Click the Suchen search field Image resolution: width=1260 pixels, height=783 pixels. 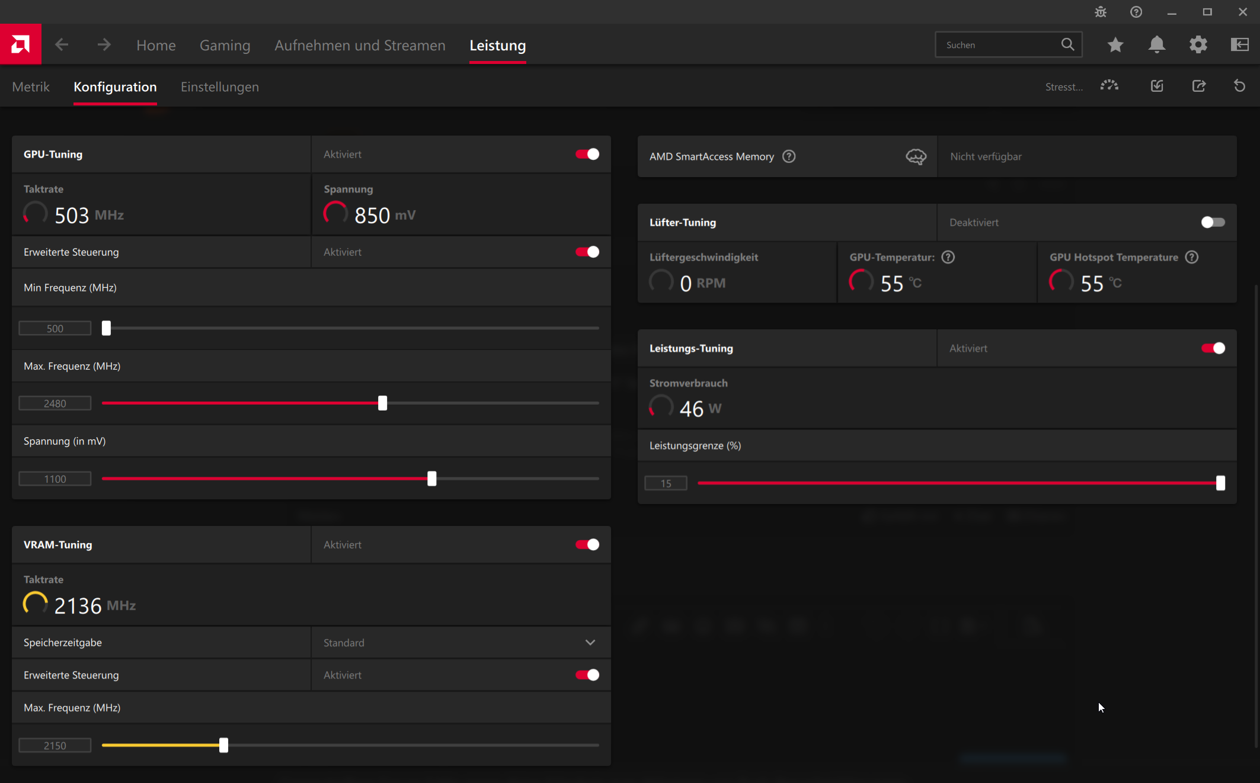coord(999,45)
